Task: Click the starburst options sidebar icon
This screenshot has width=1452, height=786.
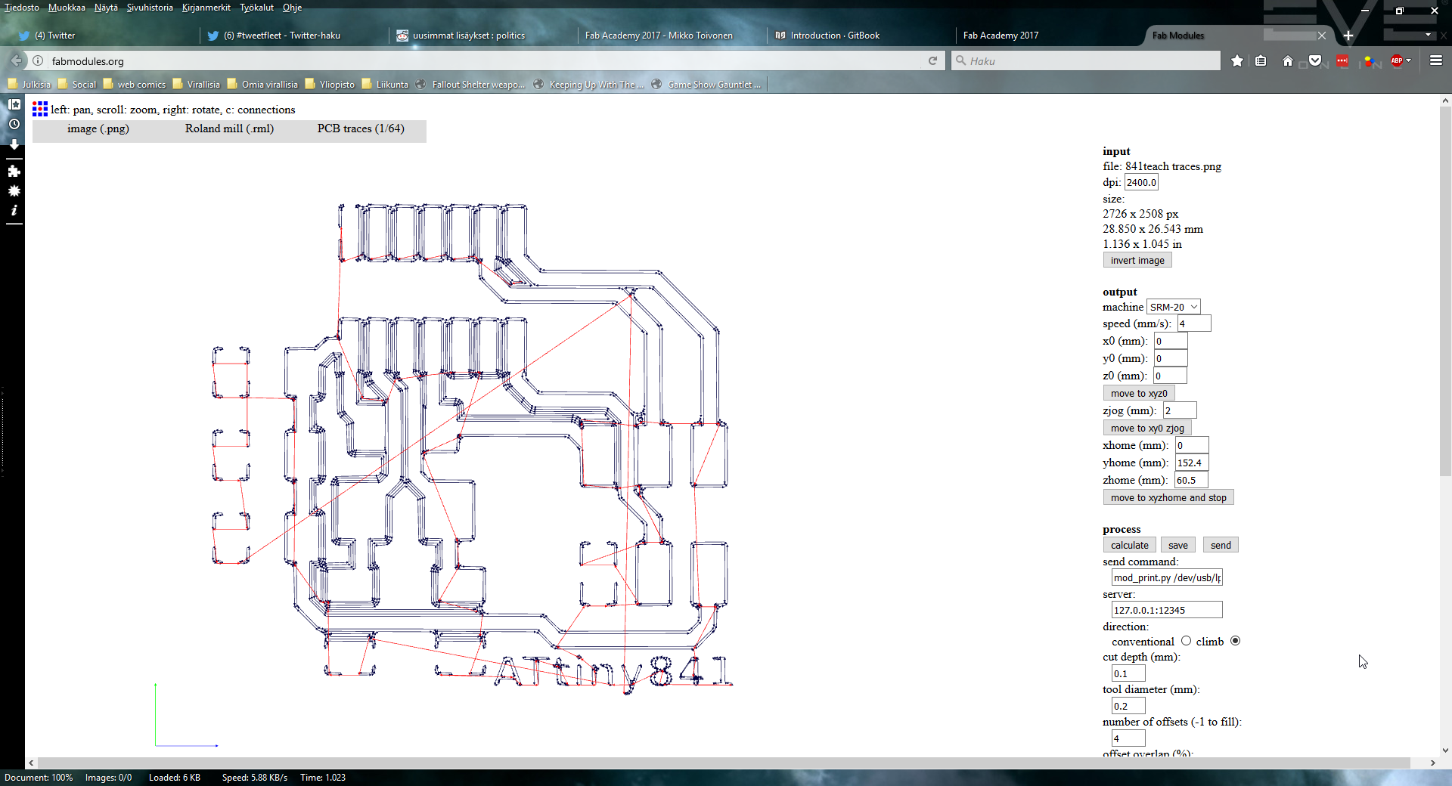Action: point(14,190)
